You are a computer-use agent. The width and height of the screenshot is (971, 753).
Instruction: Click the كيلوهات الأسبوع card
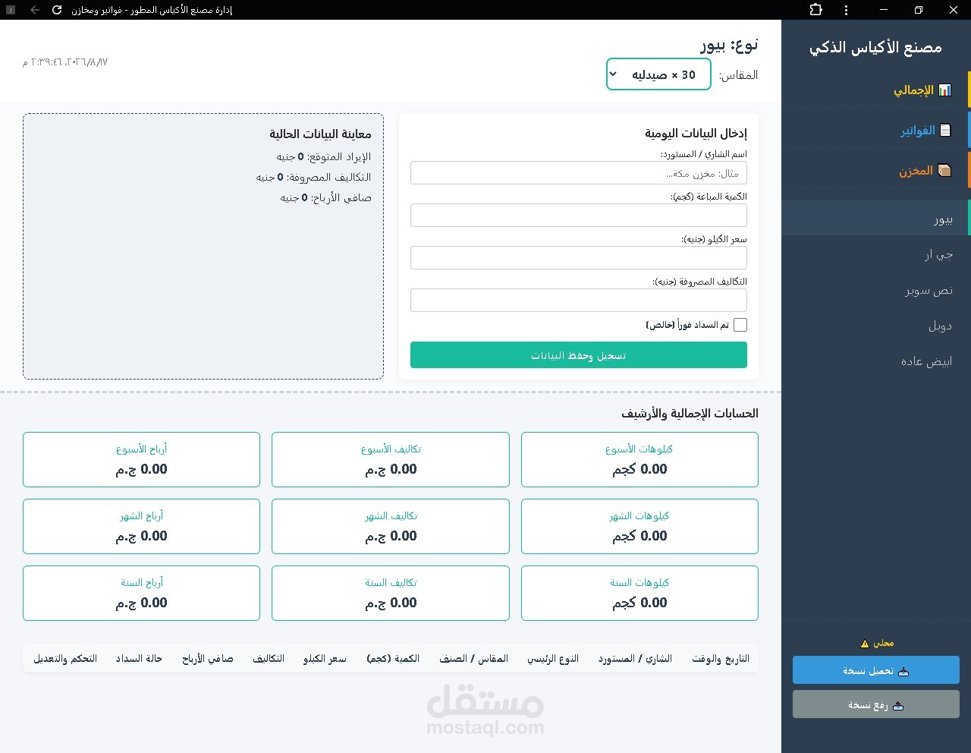coord(639,459)
